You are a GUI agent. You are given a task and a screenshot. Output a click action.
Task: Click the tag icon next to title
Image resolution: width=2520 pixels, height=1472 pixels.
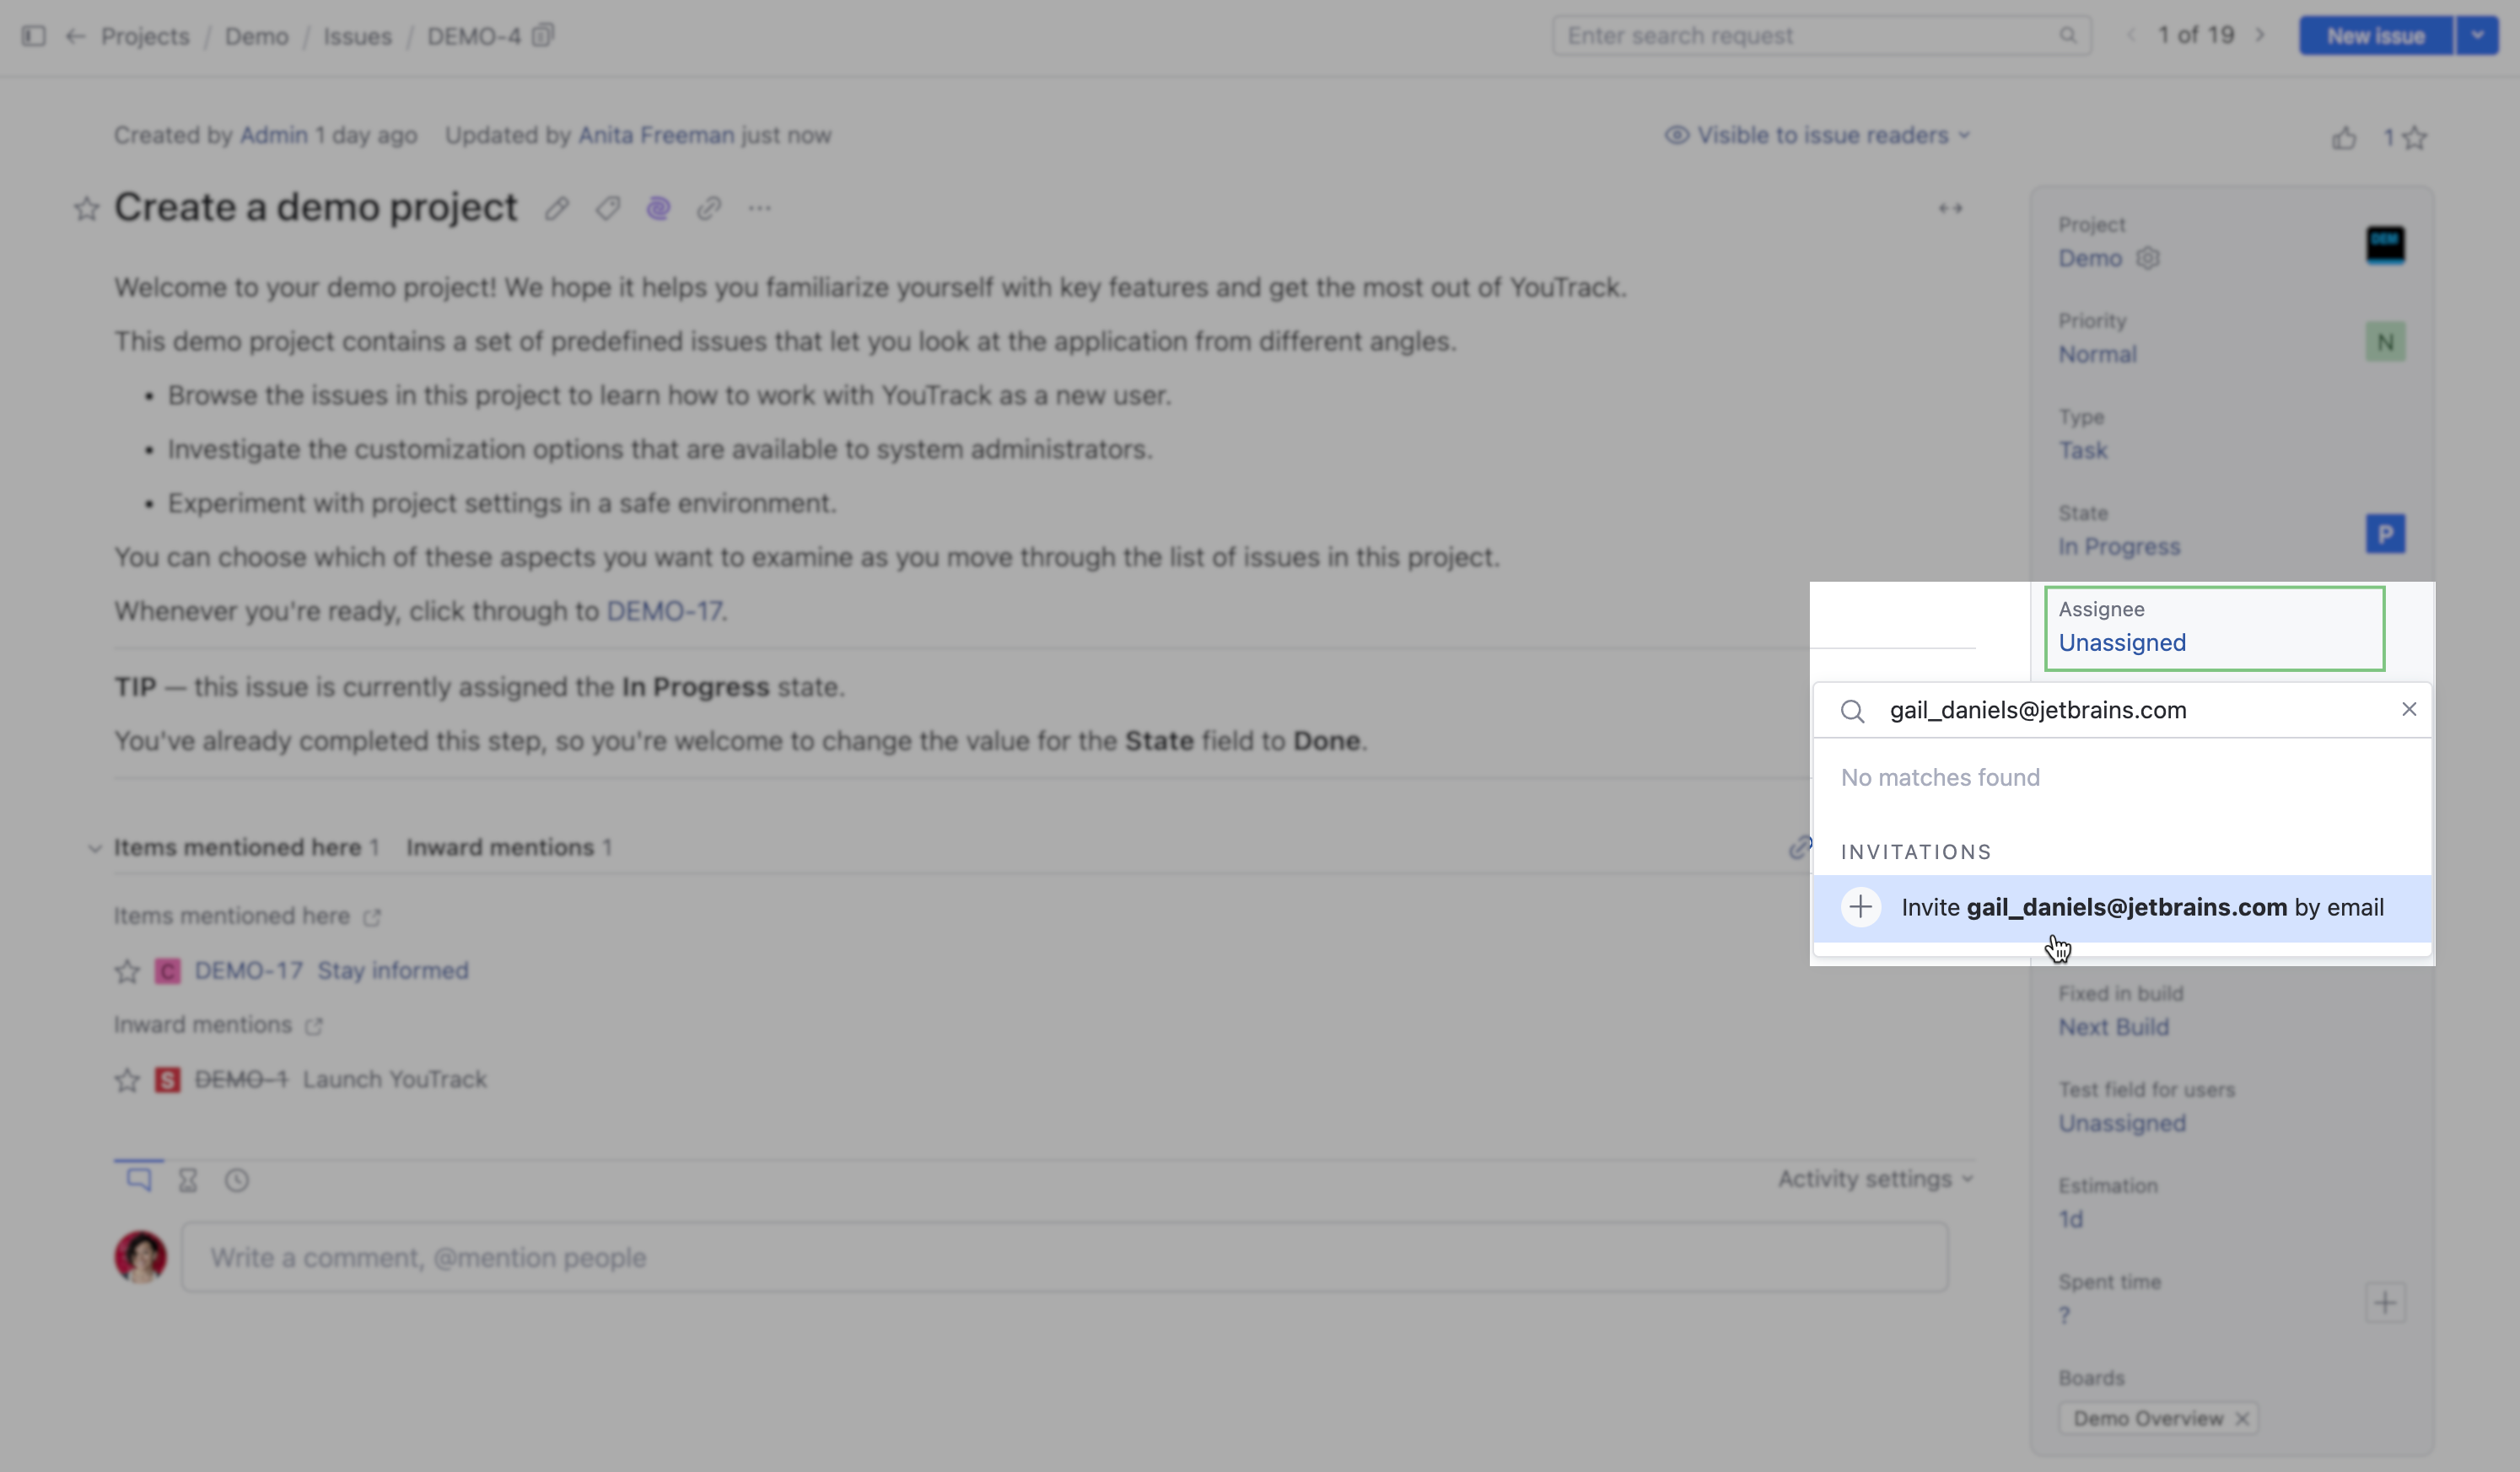(607, 209)
